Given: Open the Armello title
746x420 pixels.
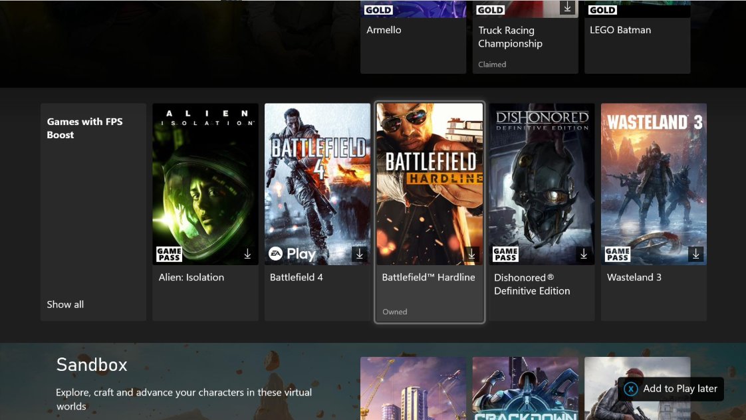Looking at the screenshot, I should click(384, 30).
